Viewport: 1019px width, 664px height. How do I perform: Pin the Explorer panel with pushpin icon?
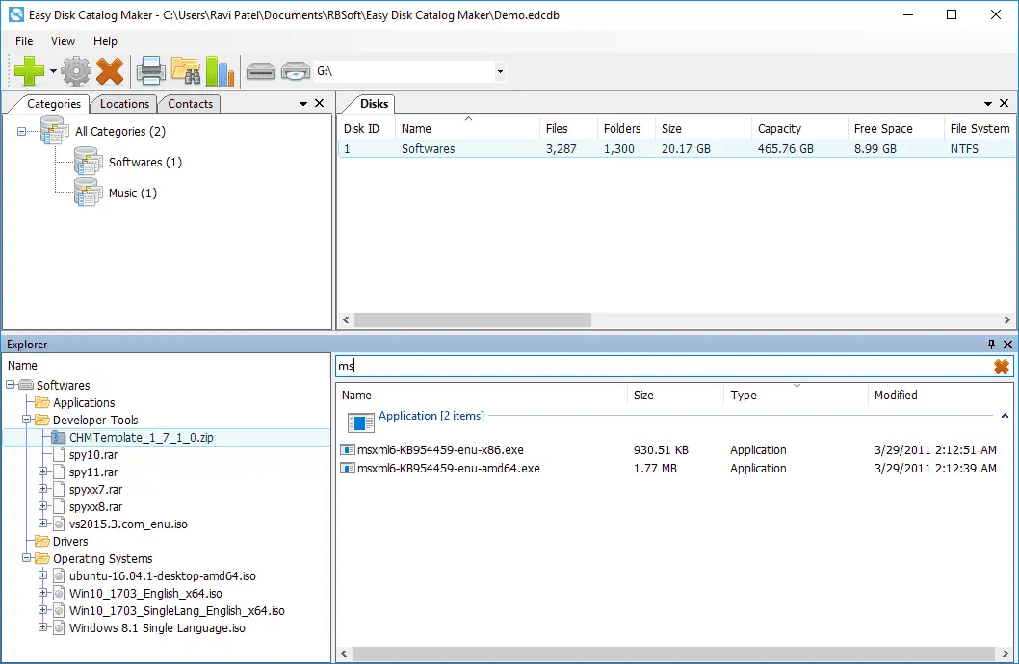(991, 344)
